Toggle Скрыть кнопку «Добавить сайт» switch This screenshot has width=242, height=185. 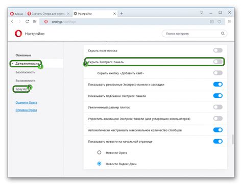[x=218, y=73]
